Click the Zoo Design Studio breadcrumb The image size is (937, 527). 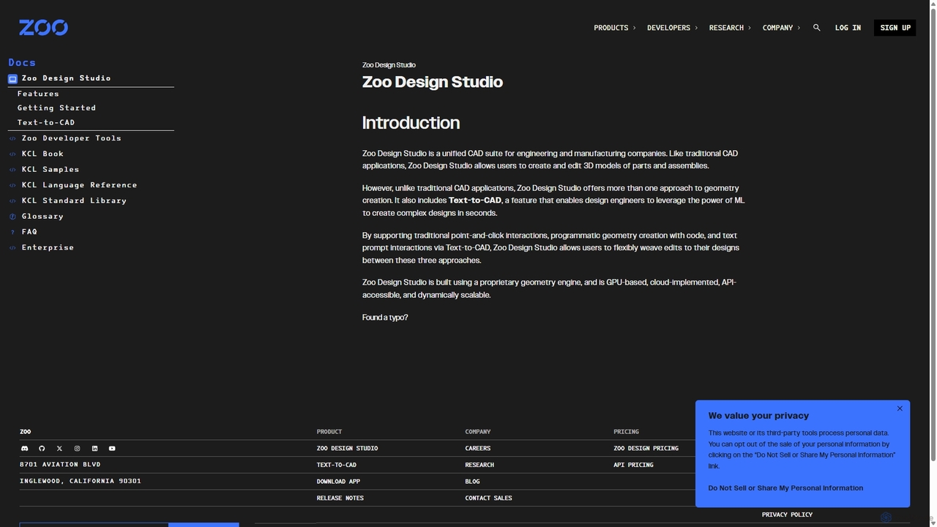tap(389, 65)
